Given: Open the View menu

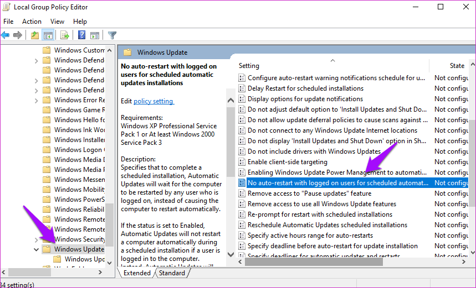Looking at the screenshot, I should pyautogui.click(x=57, y=22).
